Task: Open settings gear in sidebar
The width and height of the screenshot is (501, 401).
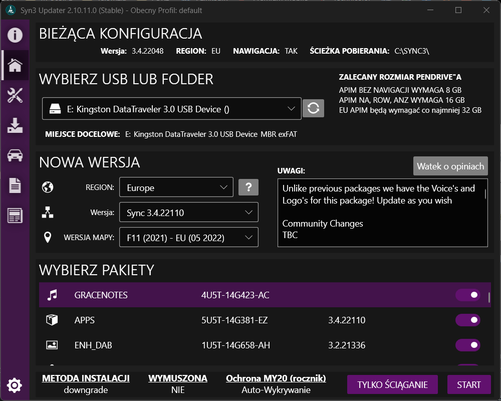Action: (x=15, y=385)
